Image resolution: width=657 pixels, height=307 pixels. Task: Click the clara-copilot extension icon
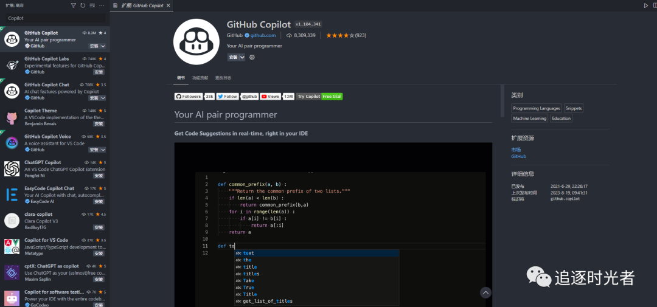pyautogui.click(x=12, y=221)
